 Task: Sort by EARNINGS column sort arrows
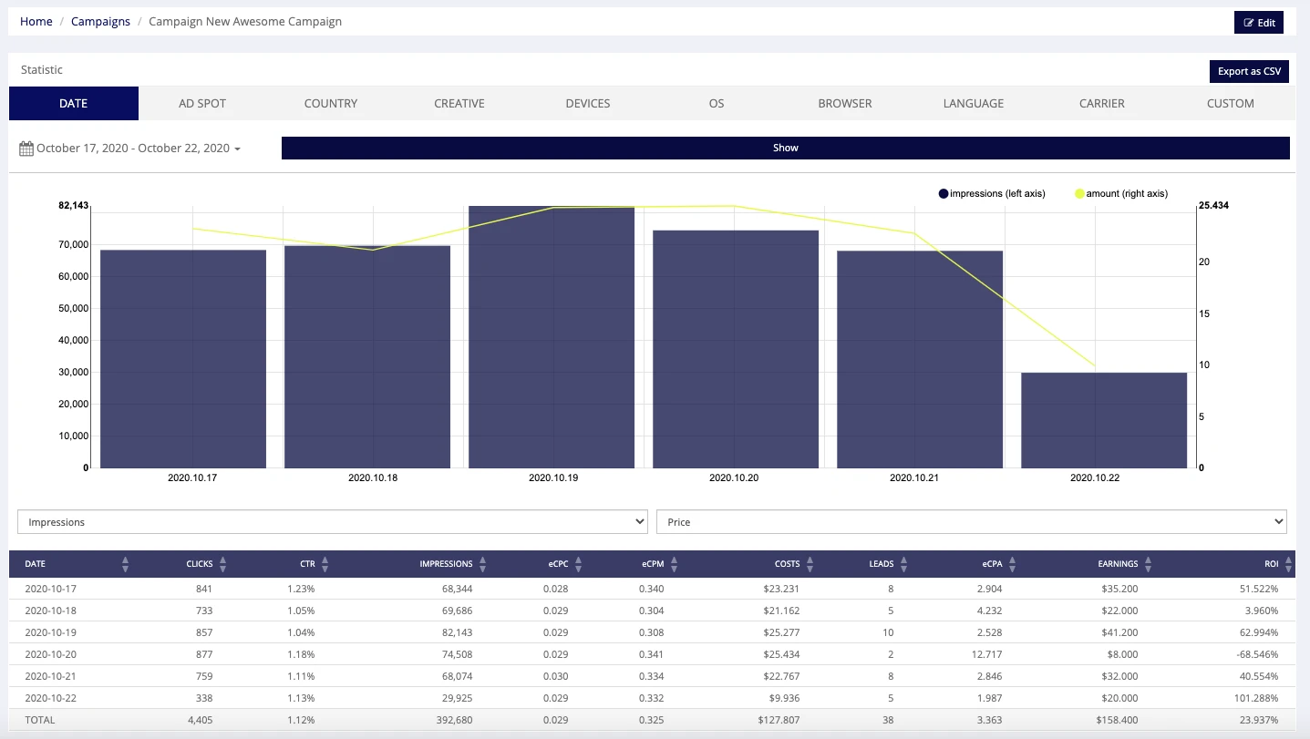pyautogui.click(x=1148, y=564)
